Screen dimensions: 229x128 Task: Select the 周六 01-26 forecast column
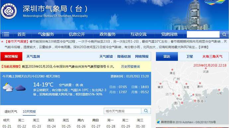point(81,123)
